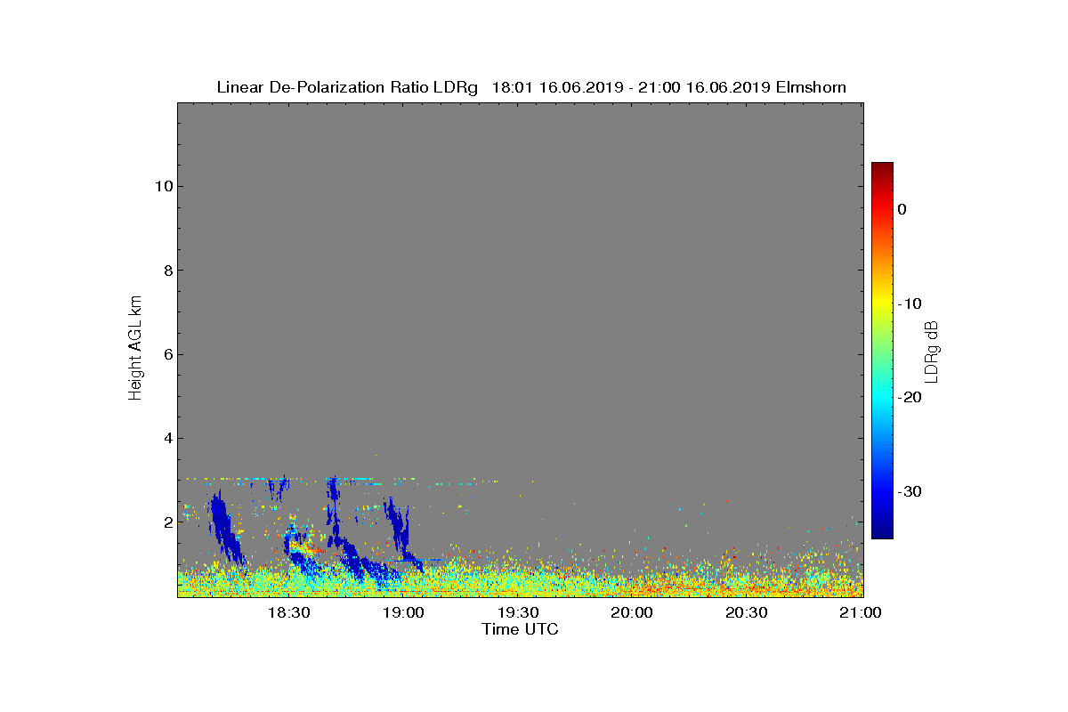Click the dark blue bottom of colorbar
1068x712 pixels.
(882, 532)
